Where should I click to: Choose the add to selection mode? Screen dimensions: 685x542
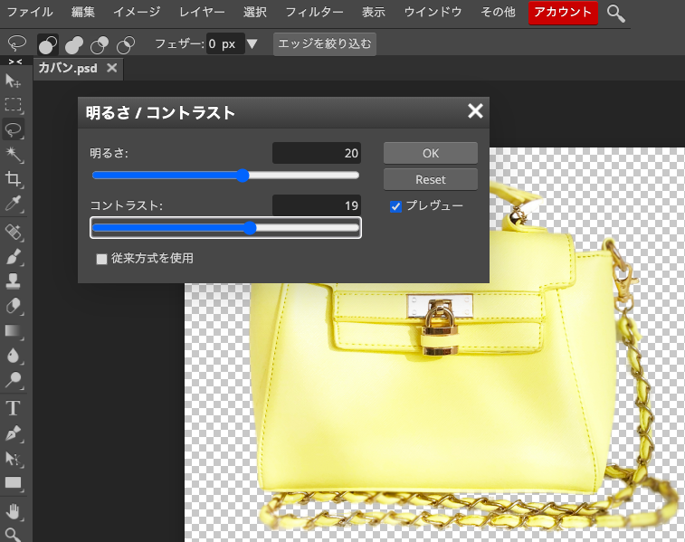coord(74,43)
